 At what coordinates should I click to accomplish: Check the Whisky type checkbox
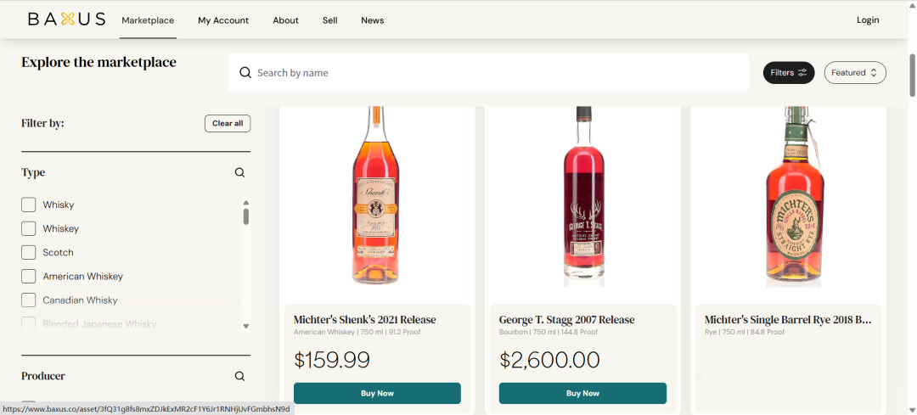tap(29, 205)
